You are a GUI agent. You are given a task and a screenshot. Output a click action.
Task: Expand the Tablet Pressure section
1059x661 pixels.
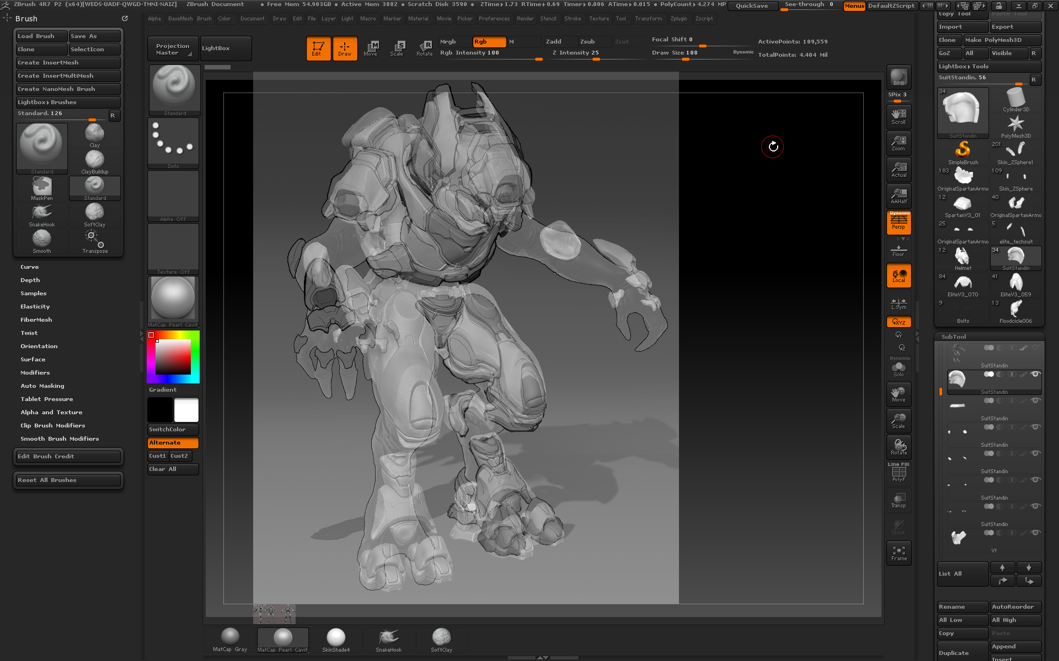click(x=46, y=399)
